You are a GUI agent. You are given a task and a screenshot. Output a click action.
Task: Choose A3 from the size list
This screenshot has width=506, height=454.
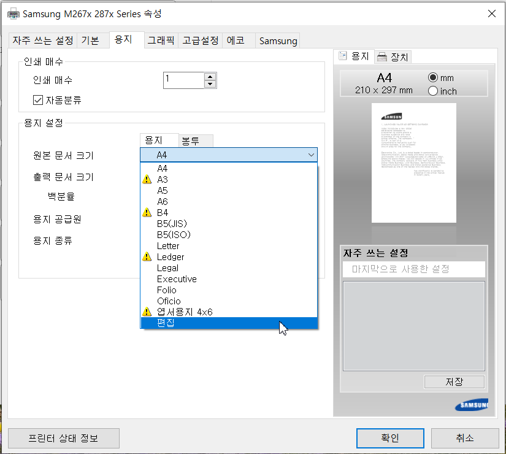point(229,179)
